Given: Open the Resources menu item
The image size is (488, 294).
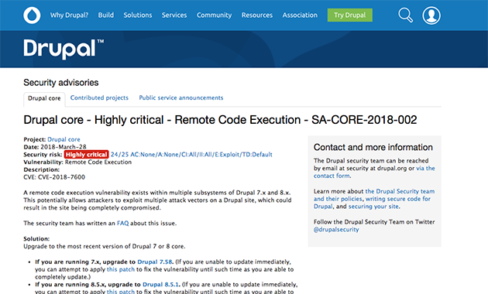Looking at the screenshot, I should coord(256,15).
